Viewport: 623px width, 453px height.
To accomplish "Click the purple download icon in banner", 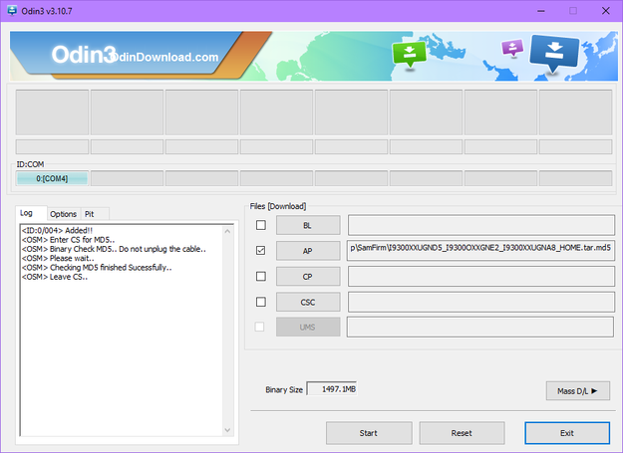I will 512,48.
